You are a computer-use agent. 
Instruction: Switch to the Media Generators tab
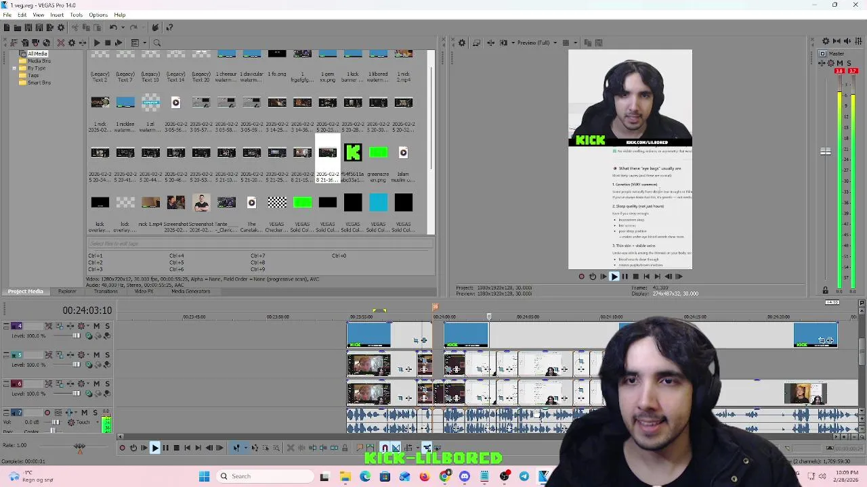(190, 292)
